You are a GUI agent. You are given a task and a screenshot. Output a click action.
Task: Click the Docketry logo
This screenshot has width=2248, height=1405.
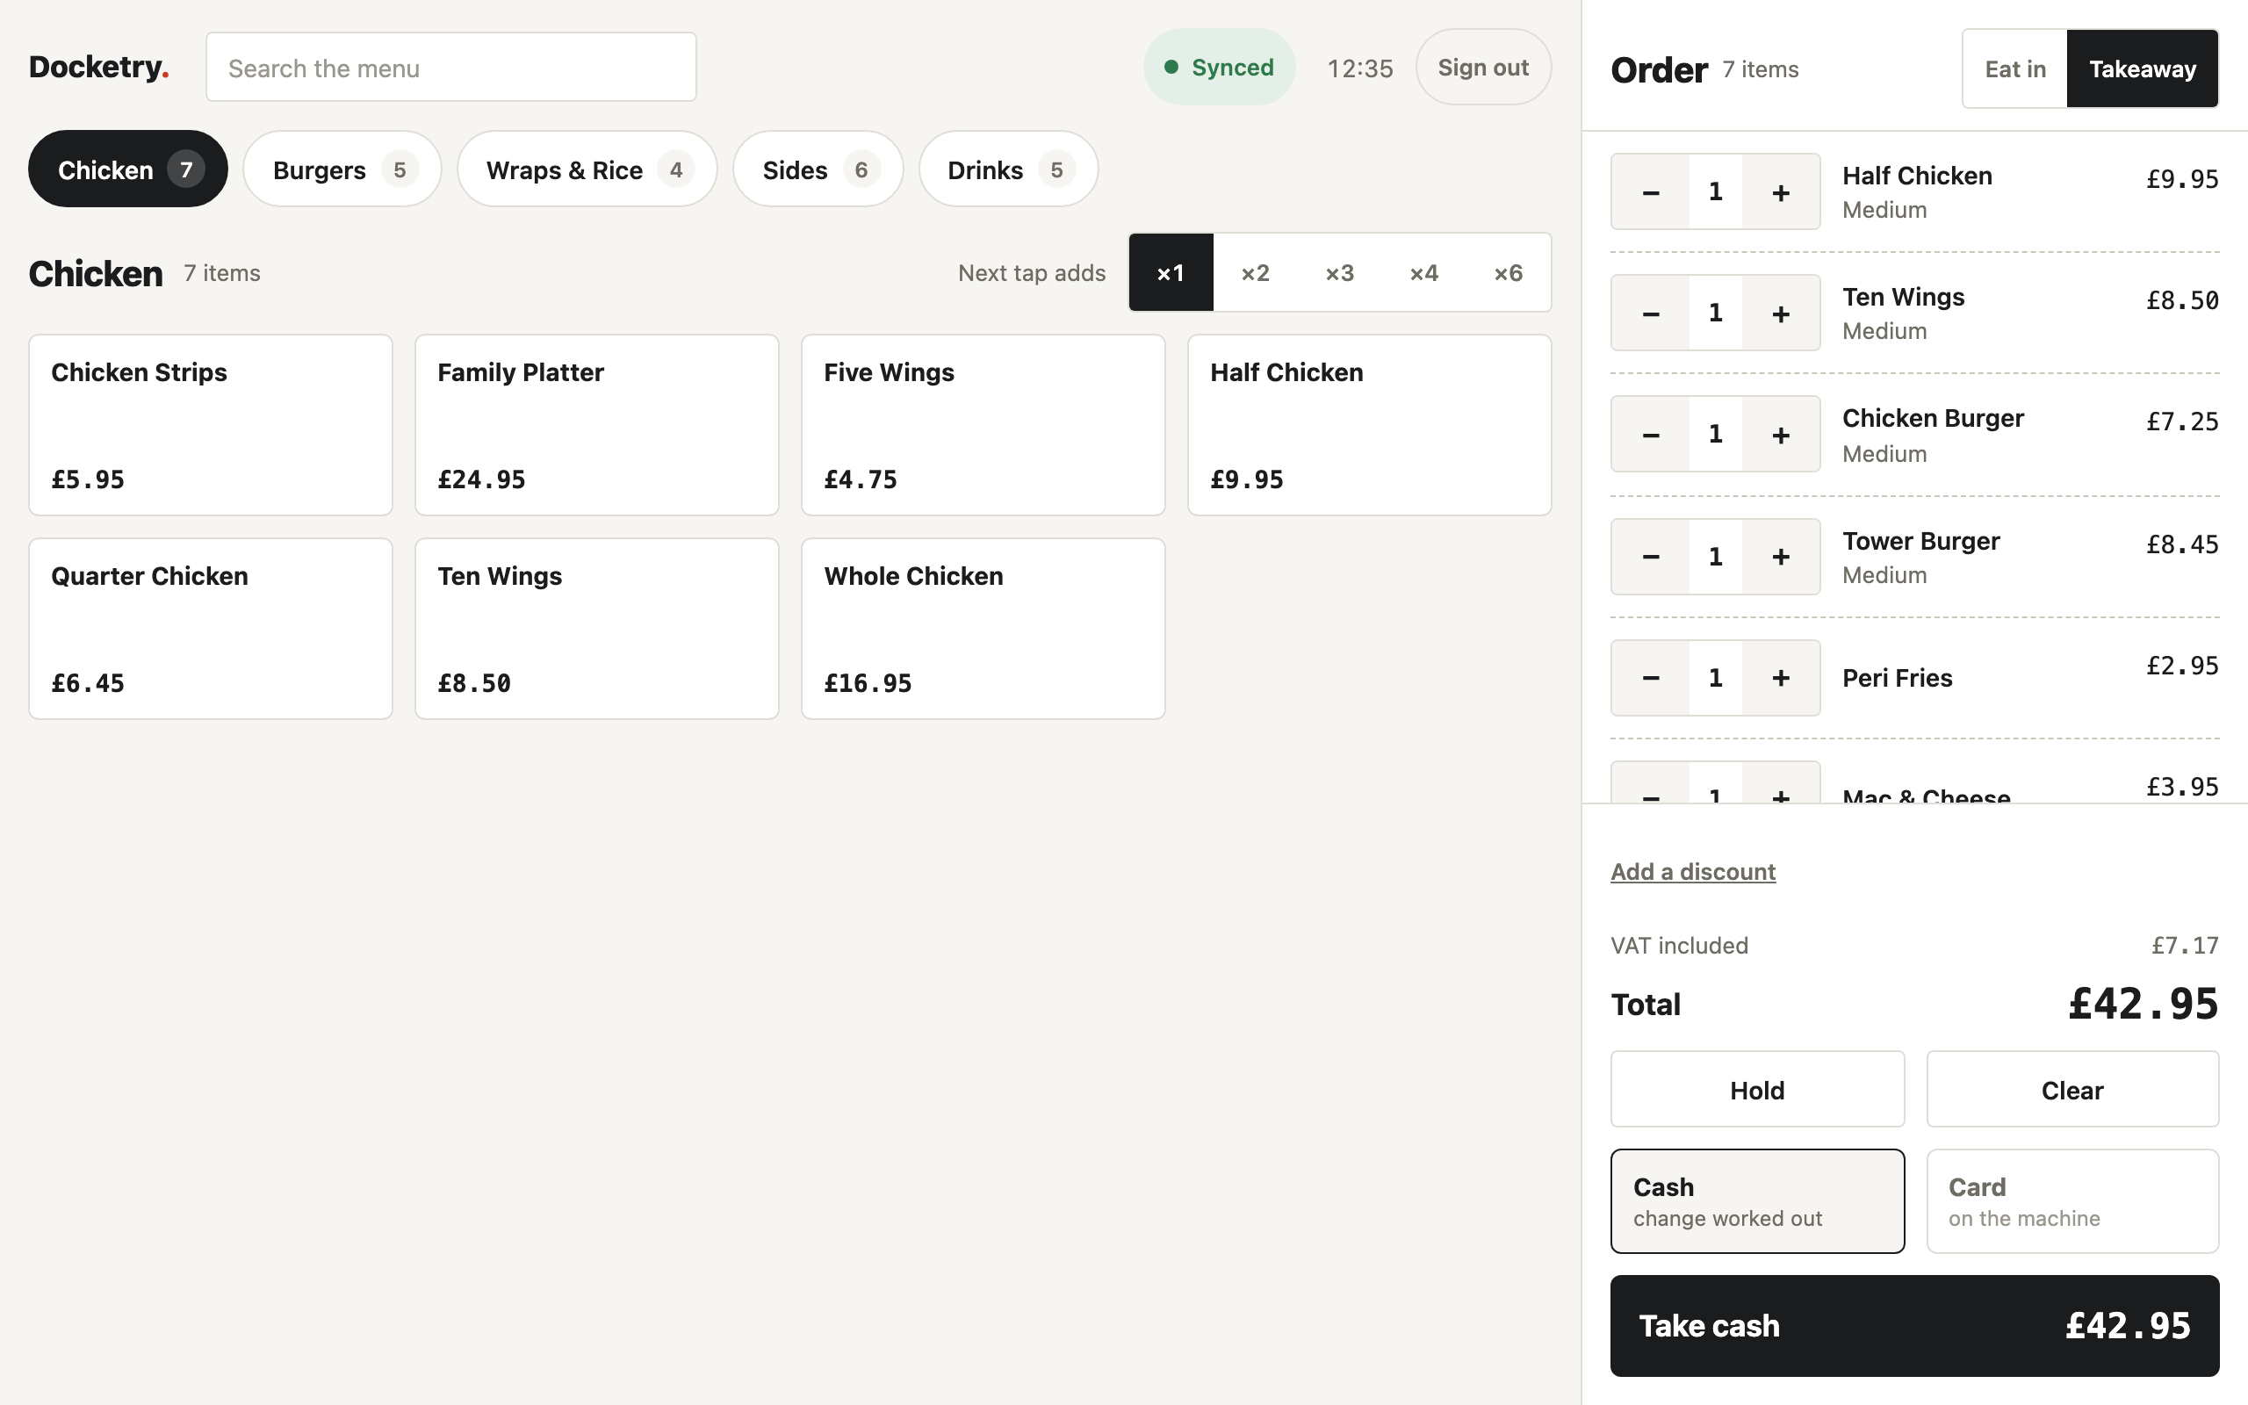coord(98,67)
